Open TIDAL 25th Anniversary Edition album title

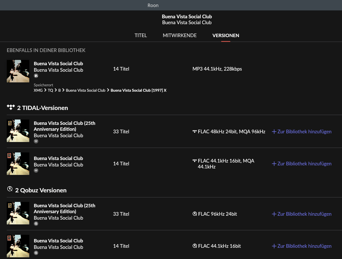pos(64,126)
